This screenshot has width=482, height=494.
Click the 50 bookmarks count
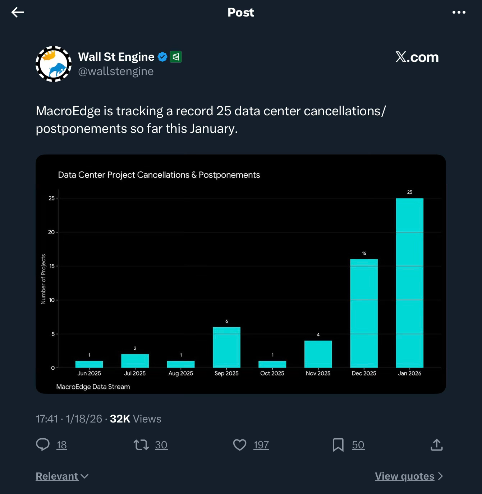point(358,445)
